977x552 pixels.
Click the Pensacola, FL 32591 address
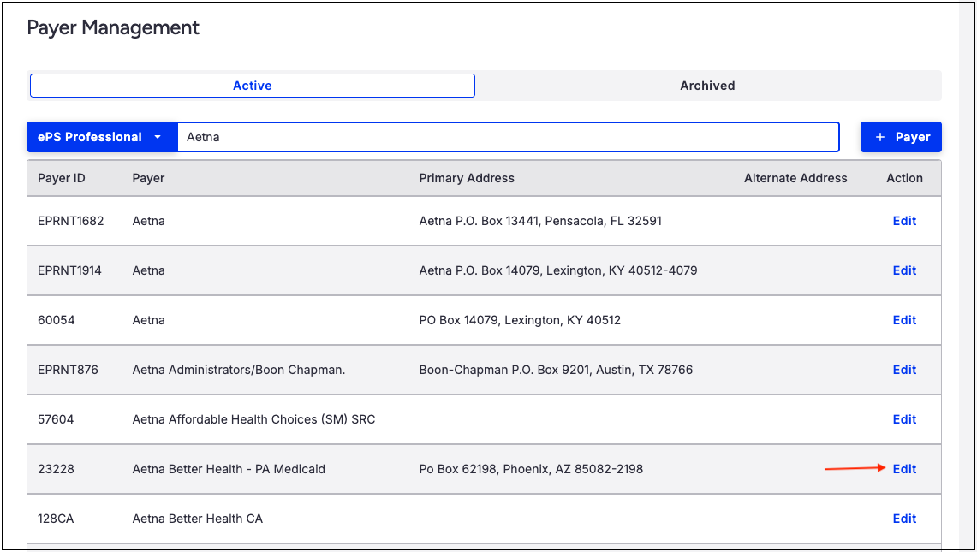(540, 221)
